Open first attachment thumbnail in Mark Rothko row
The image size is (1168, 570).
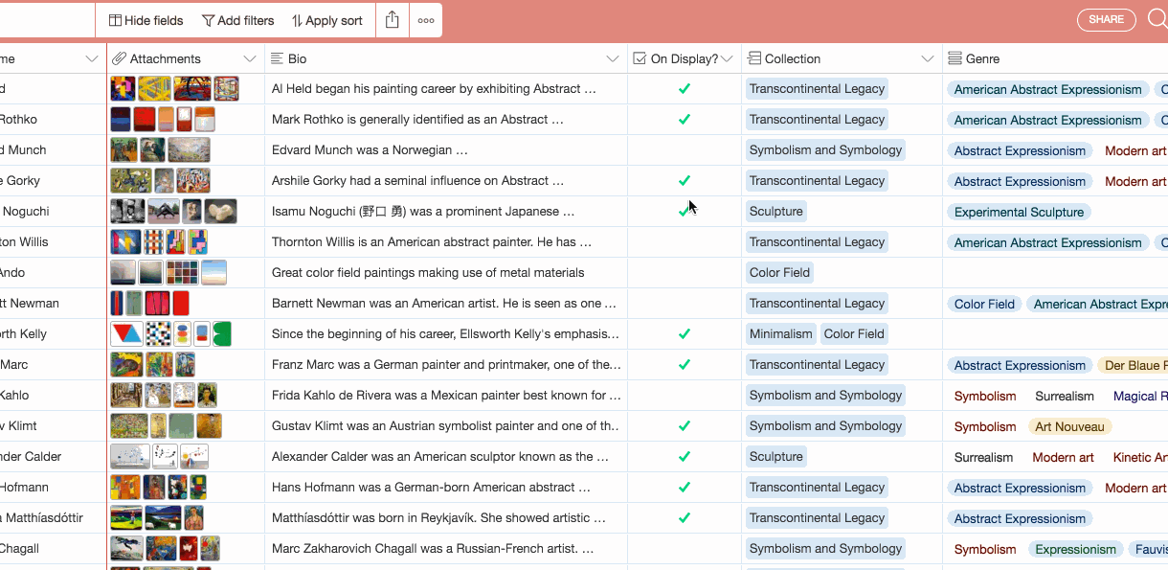(x=120, y=120)
